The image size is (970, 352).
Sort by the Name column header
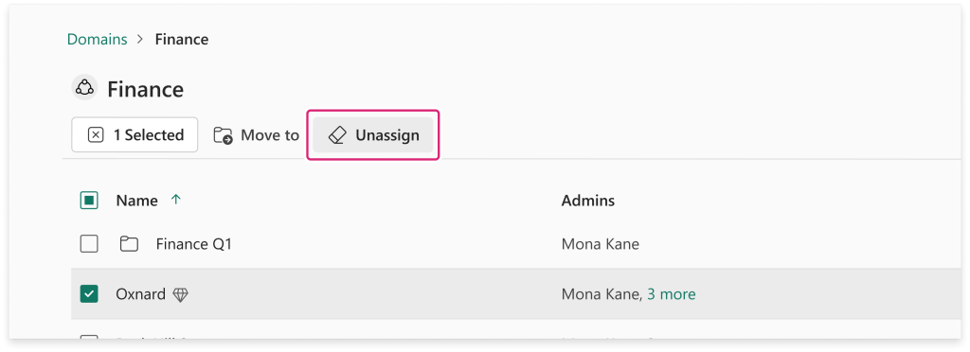[136, 200]
